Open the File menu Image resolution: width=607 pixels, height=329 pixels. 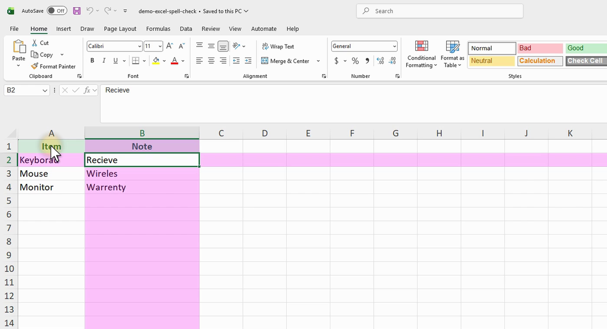coord(14,29)
